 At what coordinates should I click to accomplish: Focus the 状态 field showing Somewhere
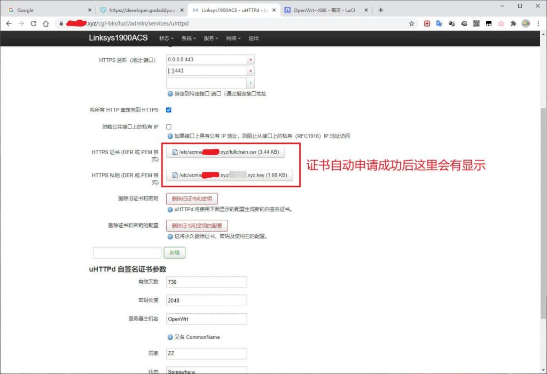207,370
